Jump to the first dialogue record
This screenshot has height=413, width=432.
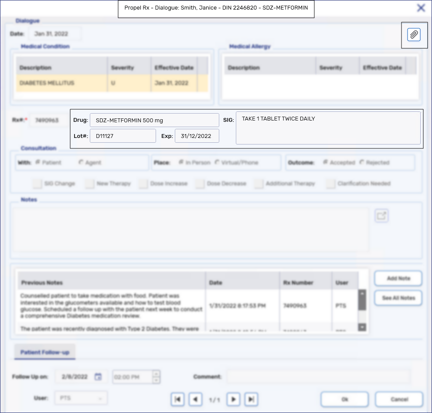(177, 399)
